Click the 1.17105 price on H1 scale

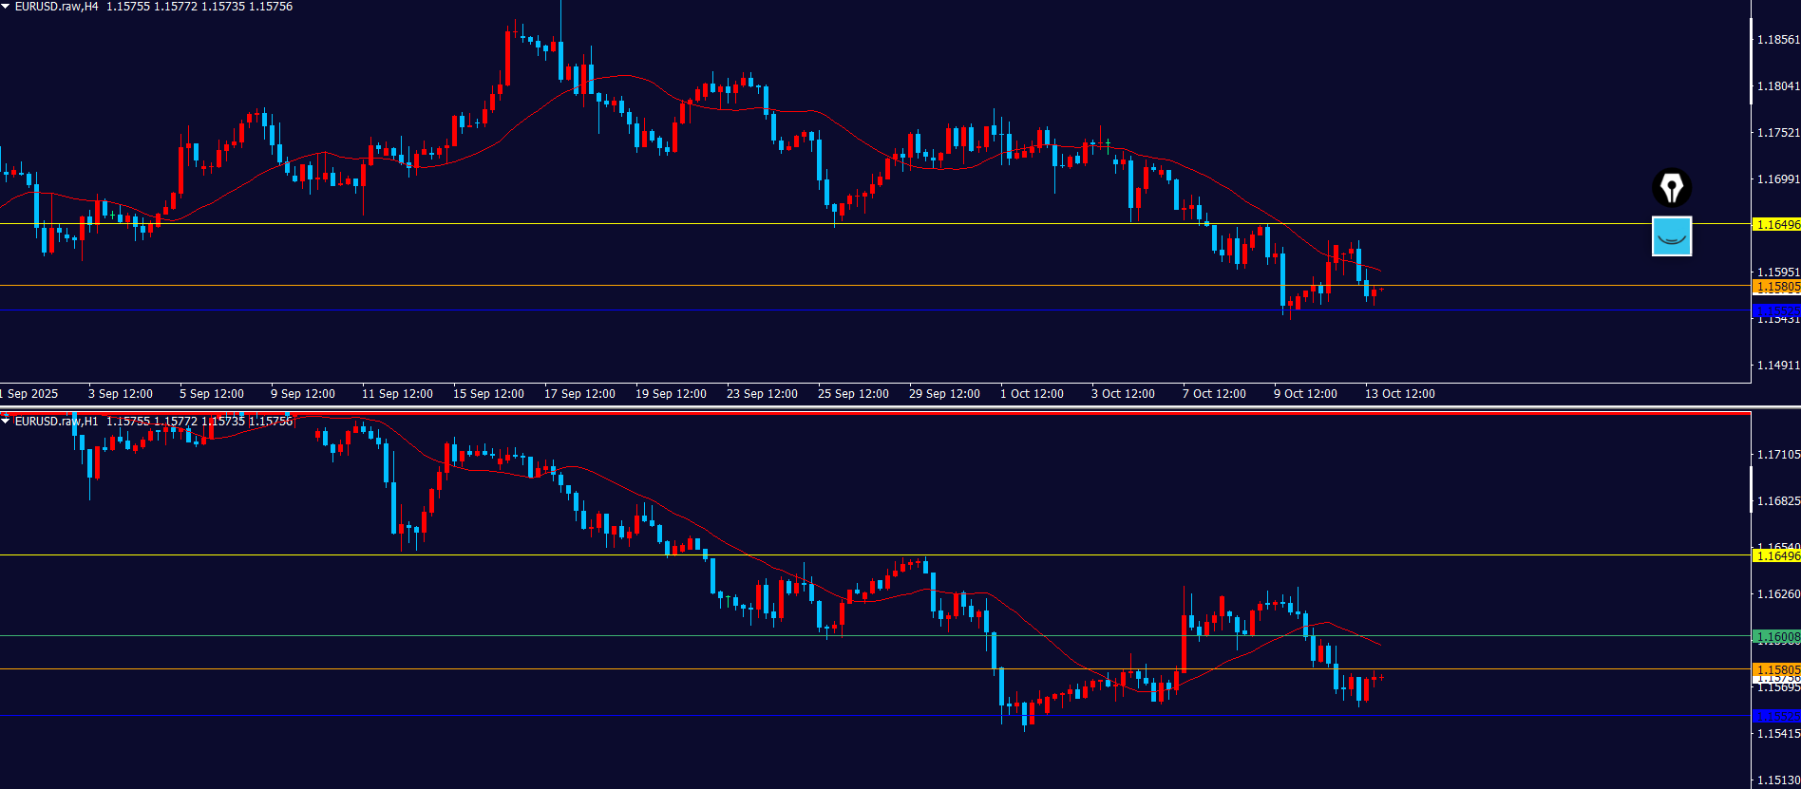1777,455
